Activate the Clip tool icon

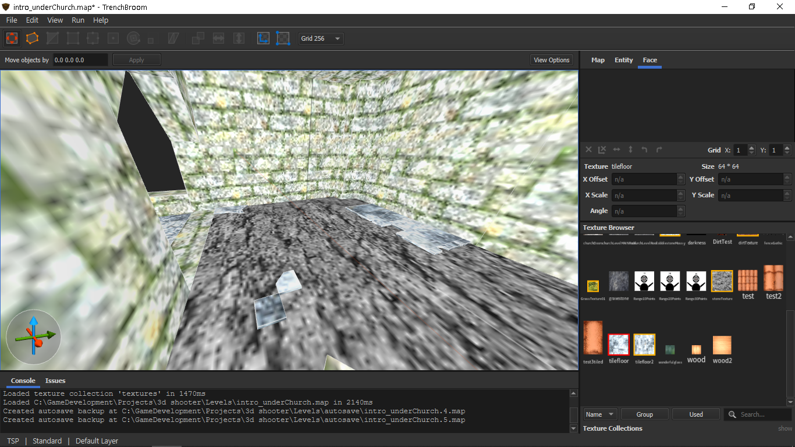point(53,38)
